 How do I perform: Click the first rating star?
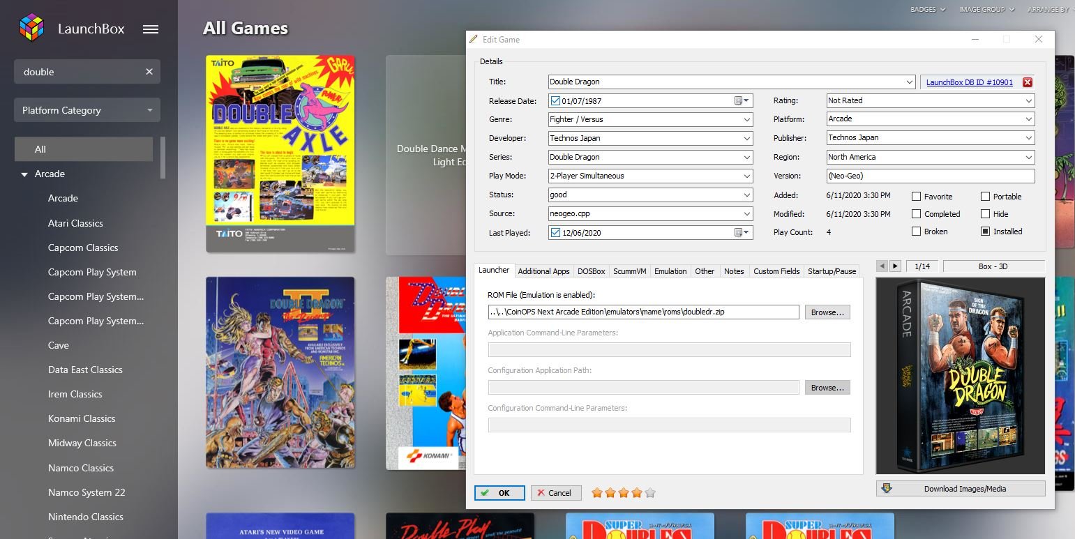pos(597,493)
